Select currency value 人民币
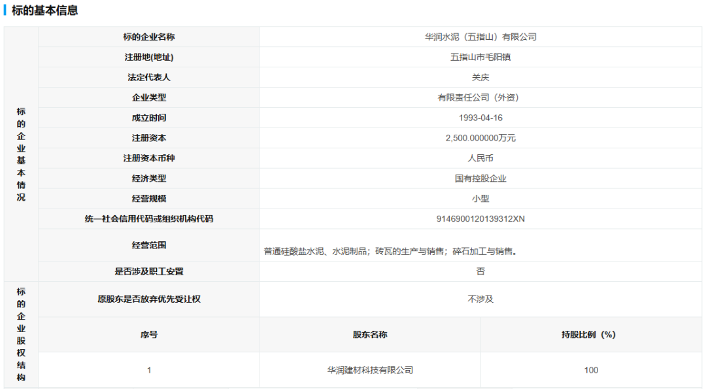This screenshot has height=389, width=706. [480, 158]
